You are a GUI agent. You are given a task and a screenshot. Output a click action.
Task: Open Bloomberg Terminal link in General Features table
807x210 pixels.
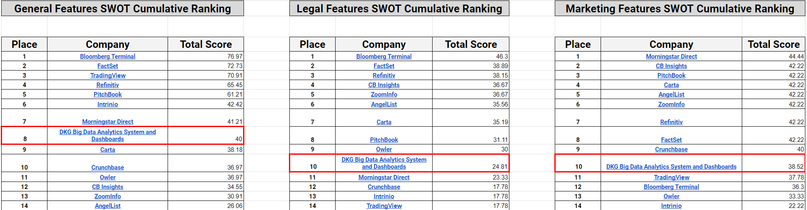[107, 57]
